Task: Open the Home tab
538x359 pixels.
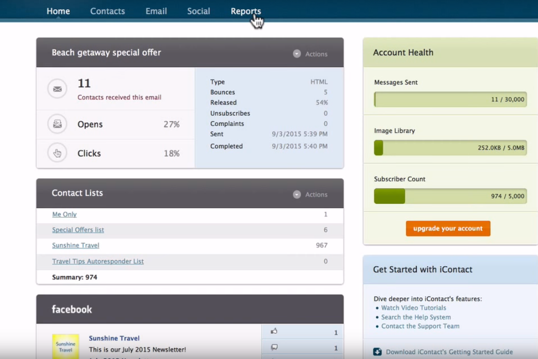Action: click(x=58, y=11)
